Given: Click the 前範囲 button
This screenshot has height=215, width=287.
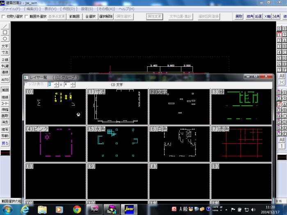Looking at the screenshot, I should point(74,16).
